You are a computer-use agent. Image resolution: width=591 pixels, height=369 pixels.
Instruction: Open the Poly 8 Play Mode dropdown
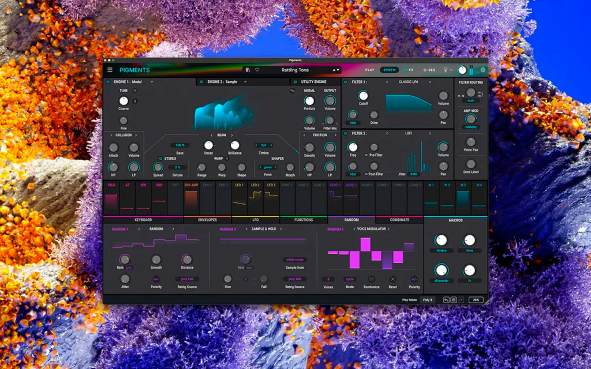[x=428, y=300]
